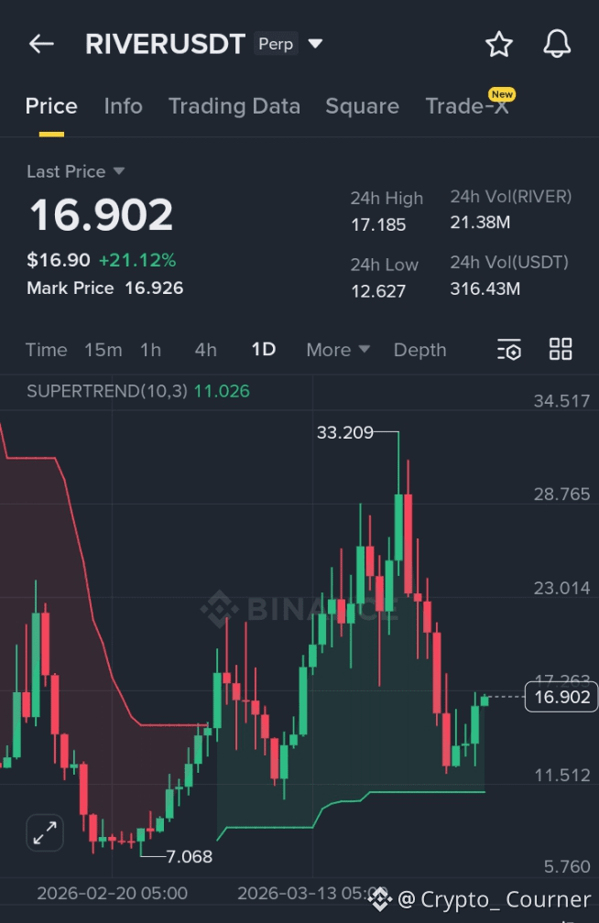Viewport: 599px width, 923px height.
Task: Tap the 24h Vol(USDT) value 316.43M
Action: coord(485,289)
